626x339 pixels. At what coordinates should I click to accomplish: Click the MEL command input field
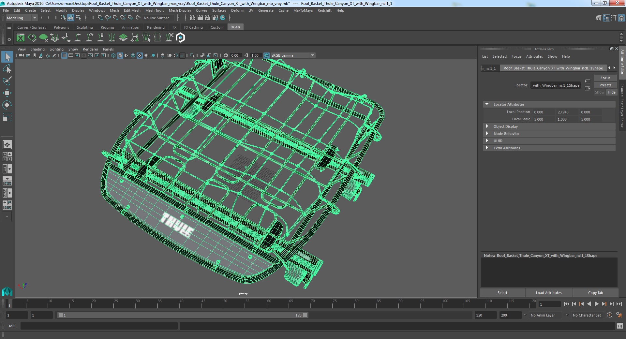point(99,326)
